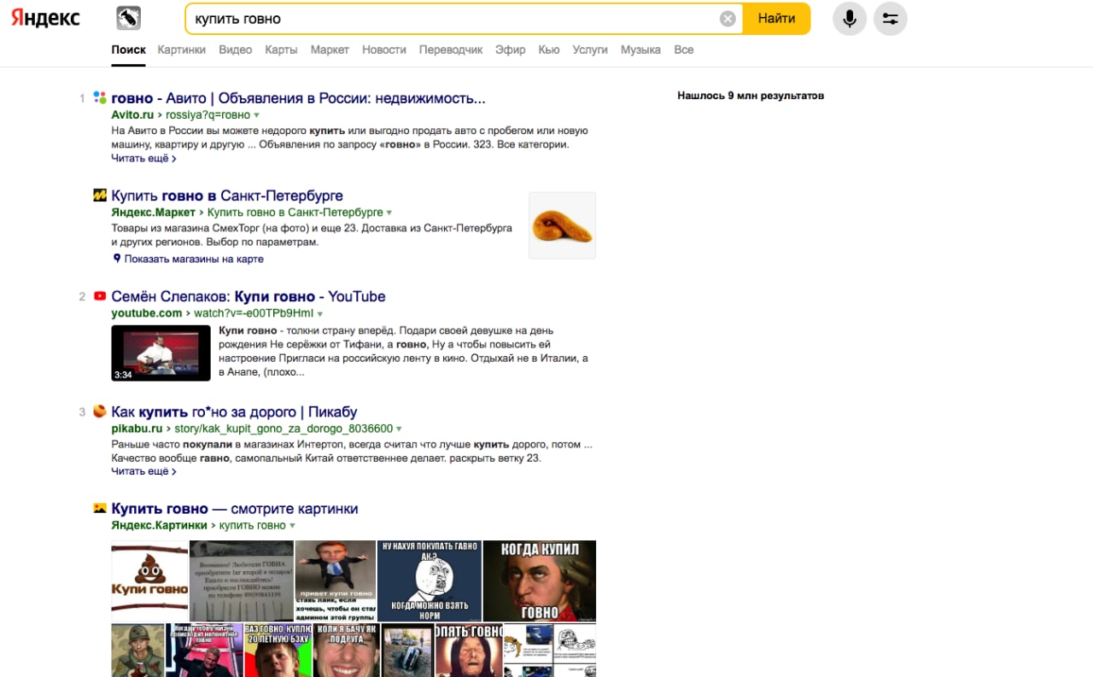Viewport: 1093px width, 677px height.
Task: Switch to the Поиск tab
Action: click(128, 50)
